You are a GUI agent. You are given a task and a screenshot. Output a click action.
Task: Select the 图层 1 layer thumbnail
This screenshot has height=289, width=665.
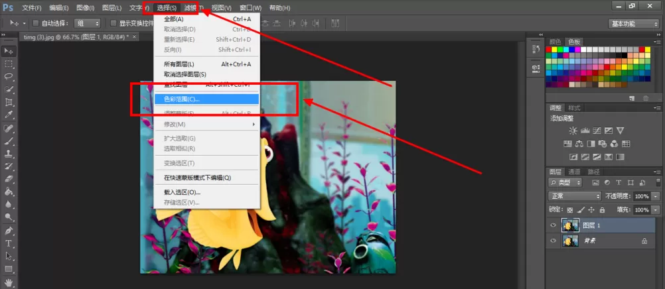click(x=570, y=225)
